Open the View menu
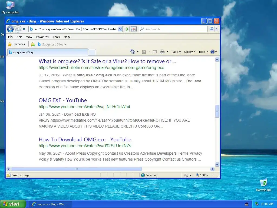Image resolution: width=277 pixels, height=208 pixels. tap(29, 37)
